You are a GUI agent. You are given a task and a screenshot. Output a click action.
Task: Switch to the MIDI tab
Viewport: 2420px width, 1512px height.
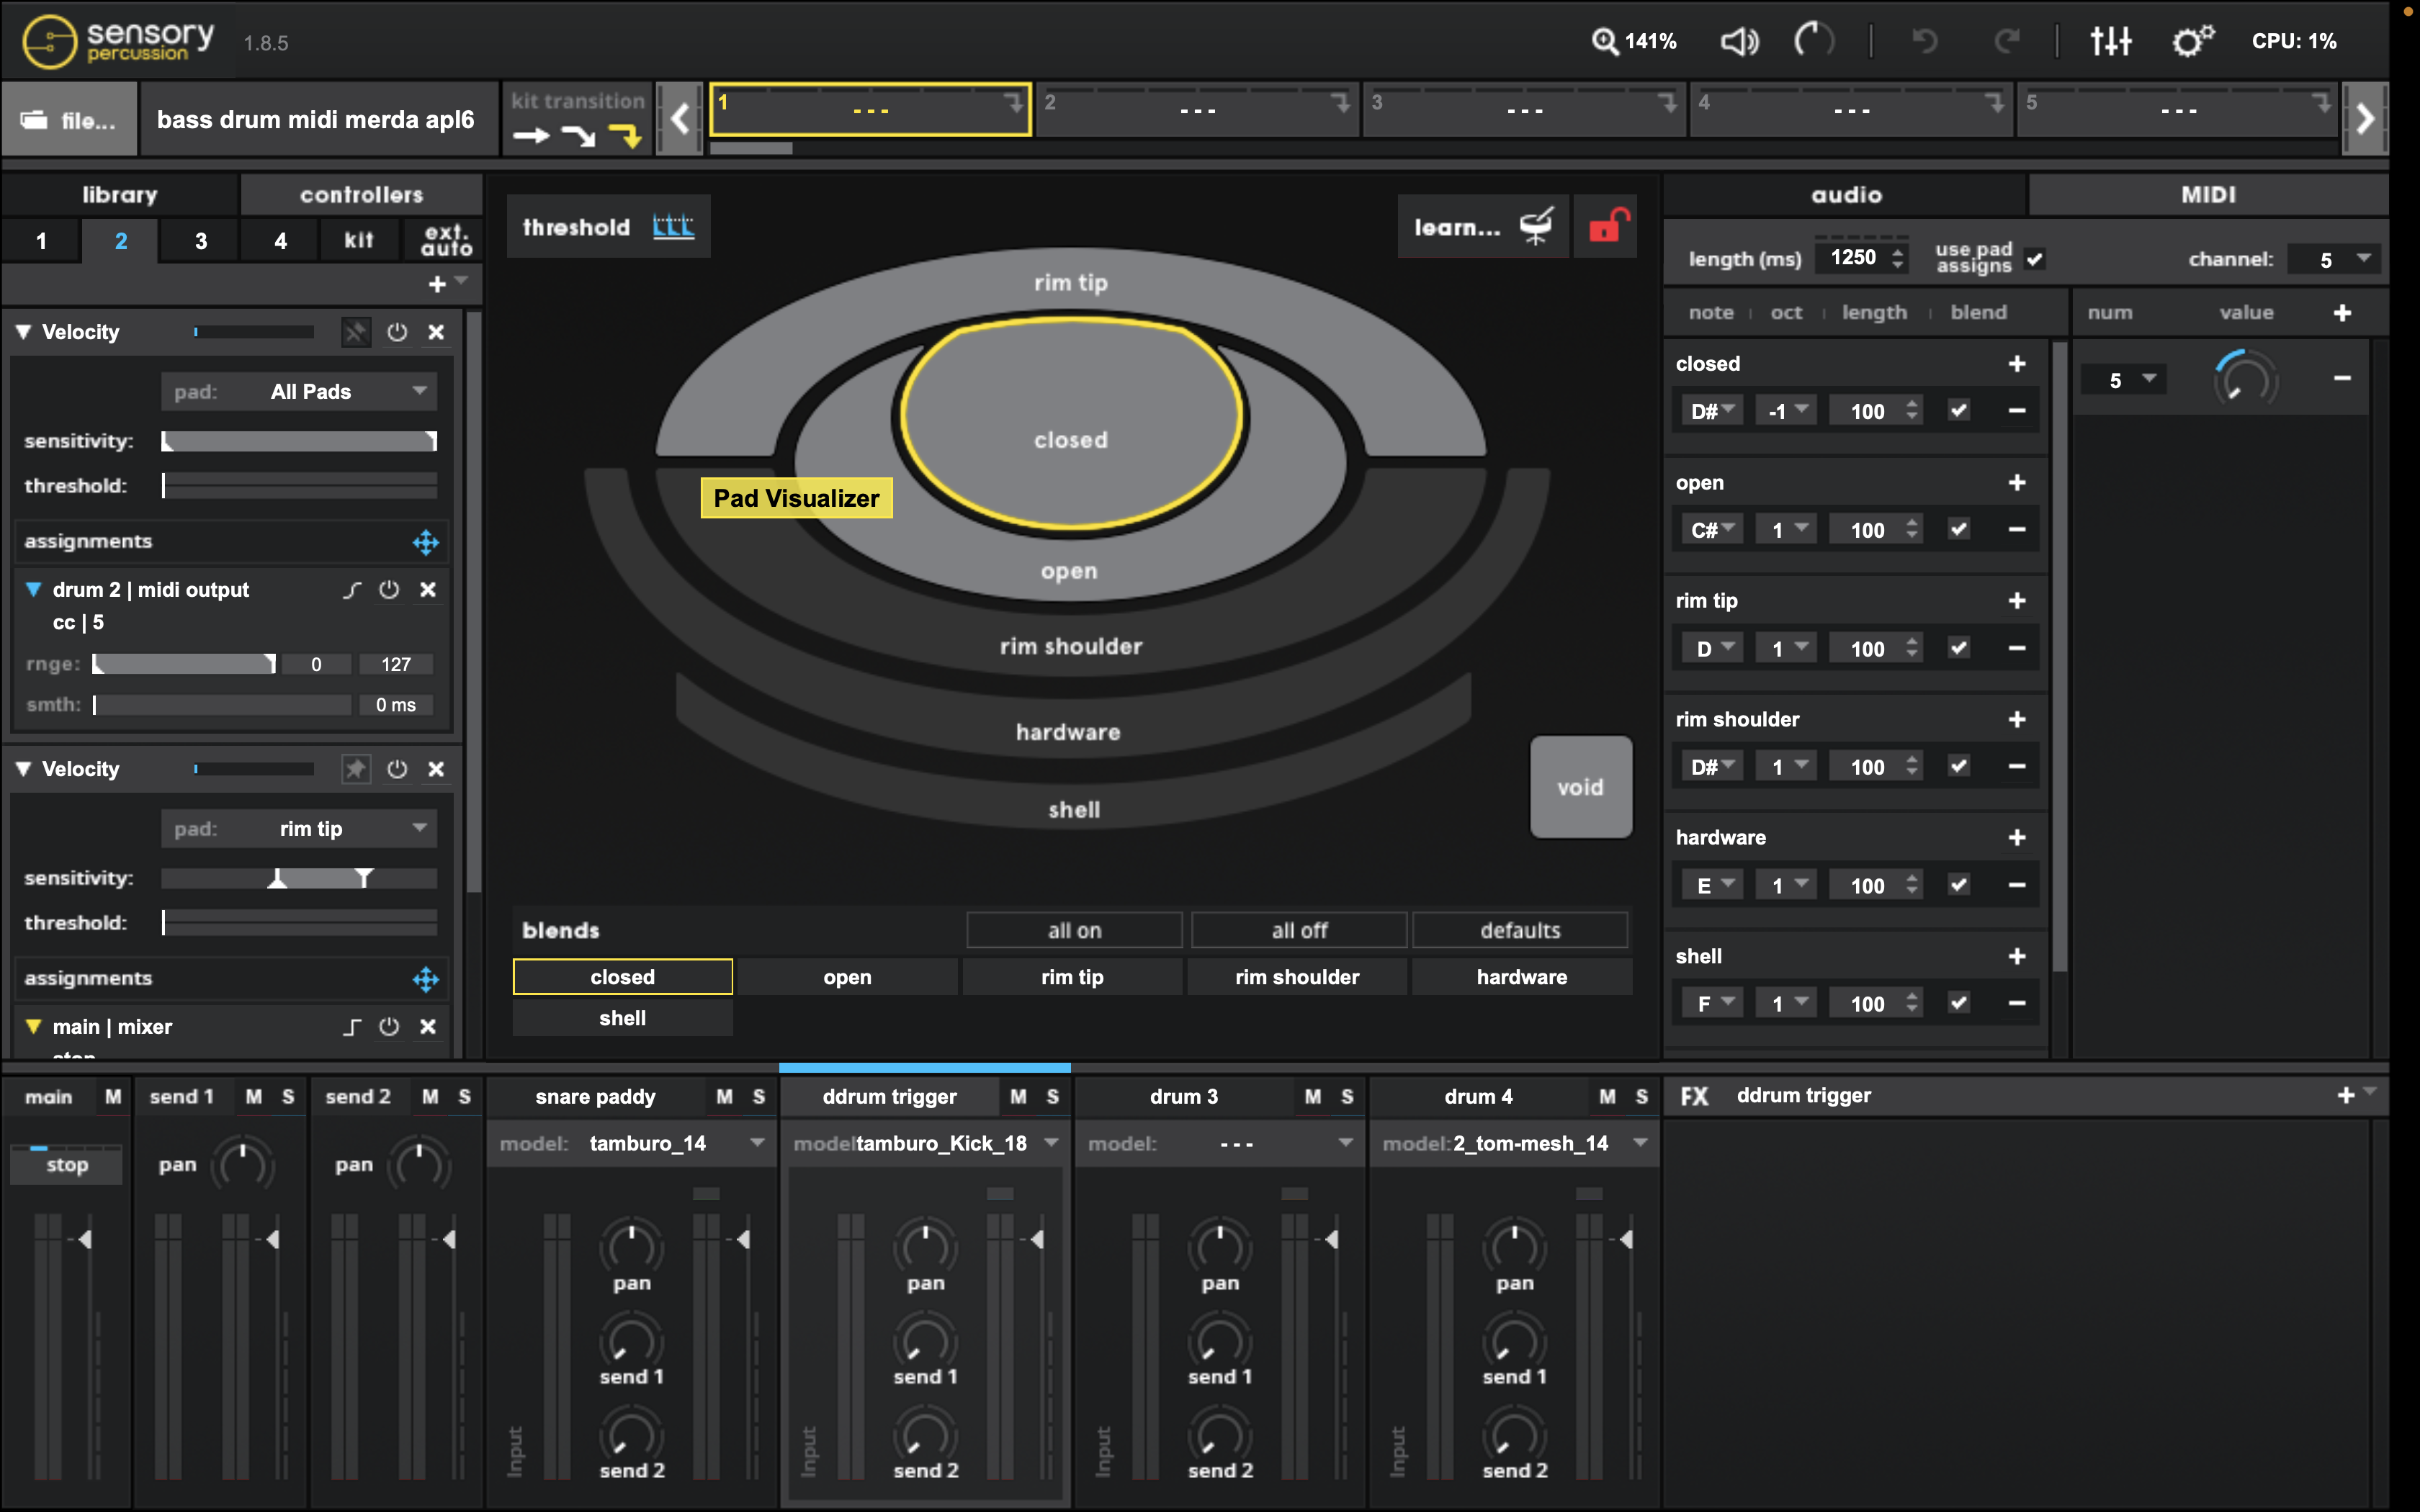2207,195
